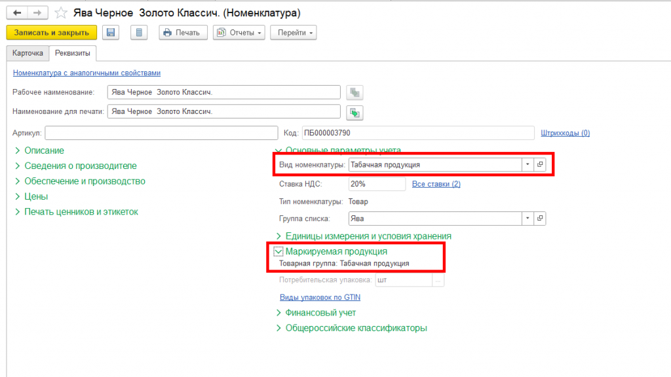This screenshot has width=671, height=377.
Task: Click in the Артикул input field
Action: coord(161,133)
